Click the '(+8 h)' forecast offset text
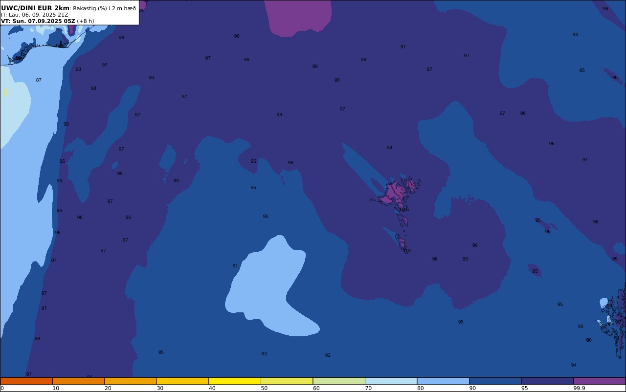Viewport: 626px width, 392px height. pyautogui.click(x=85, y=21)
